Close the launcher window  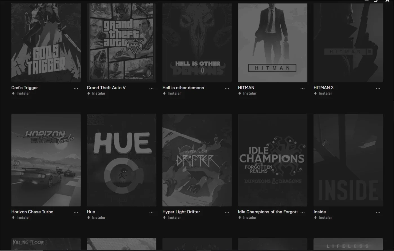click(388, 1)
